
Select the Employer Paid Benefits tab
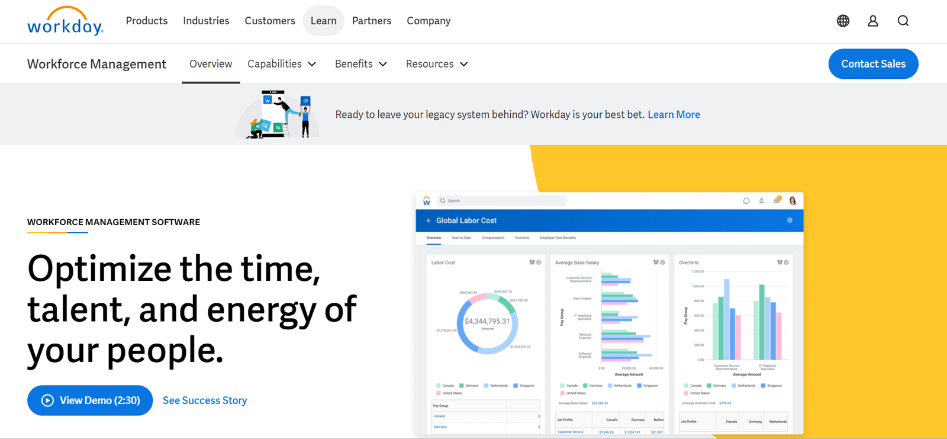tap(558, 238)
